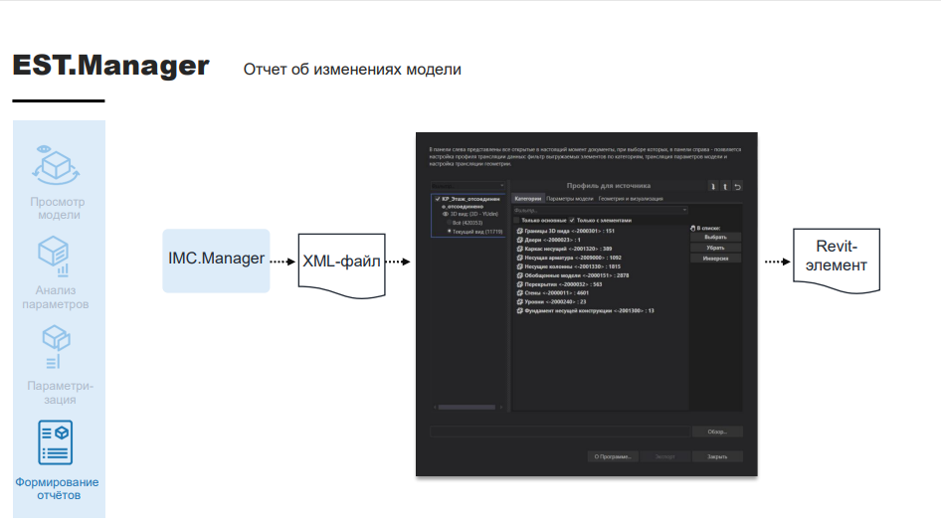Open the Анализ параметров module icon

(54, 257)
